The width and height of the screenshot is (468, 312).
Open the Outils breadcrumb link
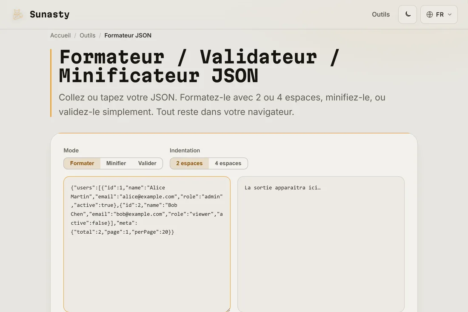pyautogui.click(x=88, y=35)
